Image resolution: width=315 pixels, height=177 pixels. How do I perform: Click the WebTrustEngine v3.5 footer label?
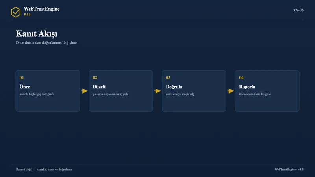click(x=289, y=170)
